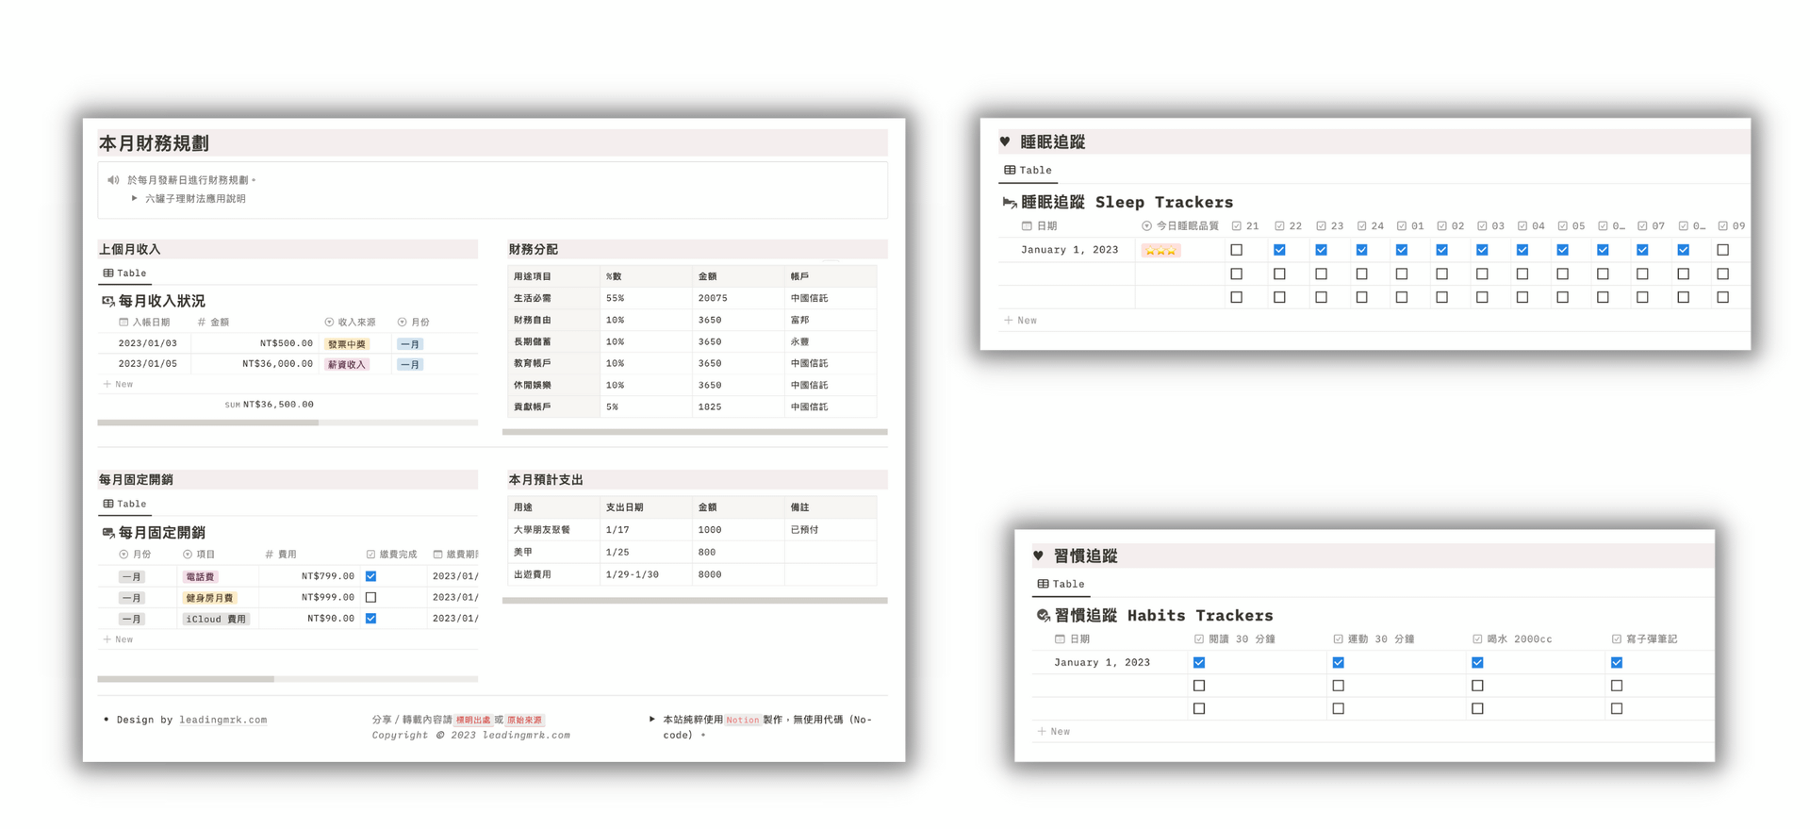The image size is (1810, 829).
Task: Uncheck the 電話費 payment completed checkbox
Action: [370, 576]
